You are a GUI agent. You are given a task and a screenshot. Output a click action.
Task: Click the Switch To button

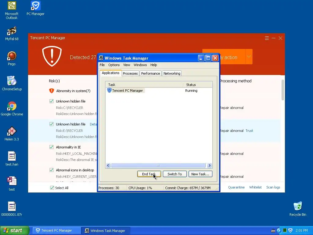coord(175,174)
